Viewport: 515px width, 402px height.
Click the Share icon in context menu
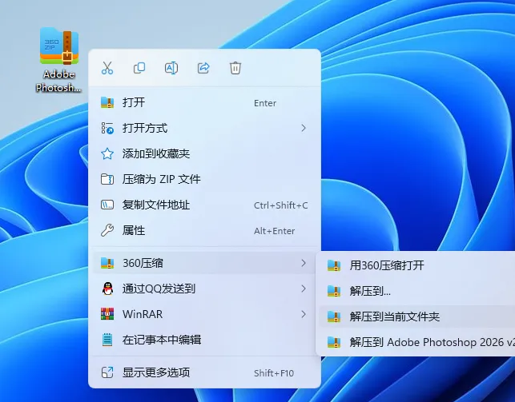click(x=203, y=68)
